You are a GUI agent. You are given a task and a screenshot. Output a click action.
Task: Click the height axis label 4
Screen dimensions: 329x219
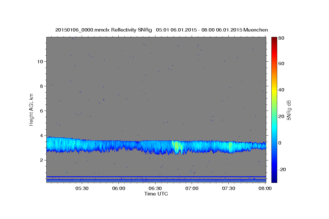[x=41, y=135]
